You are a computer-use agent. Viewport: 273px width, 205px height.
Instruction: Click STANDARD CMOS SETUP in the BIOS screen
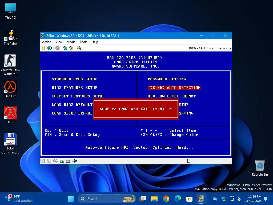tap(75, 79)
